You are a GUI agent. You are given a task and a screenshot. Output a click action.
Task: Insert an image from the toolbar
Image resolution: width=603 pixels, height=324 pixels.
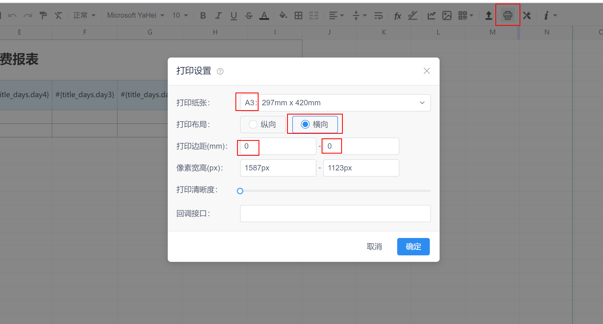[x=447, y=15]
